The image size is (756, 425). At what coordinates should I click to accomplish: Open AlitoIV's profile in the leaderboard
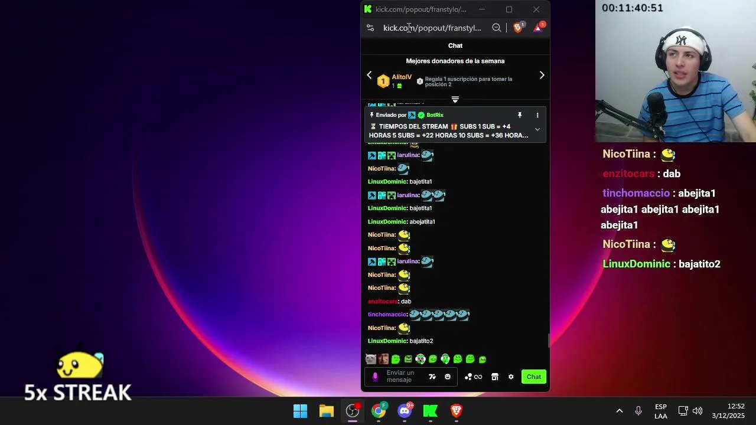coord(402,77)
